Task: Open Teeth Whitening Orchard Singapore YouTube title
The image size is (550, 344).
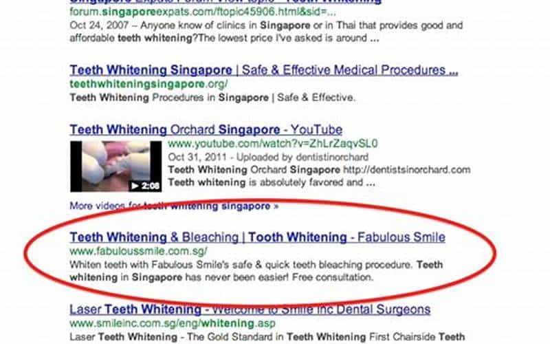Action: point(206,129)
